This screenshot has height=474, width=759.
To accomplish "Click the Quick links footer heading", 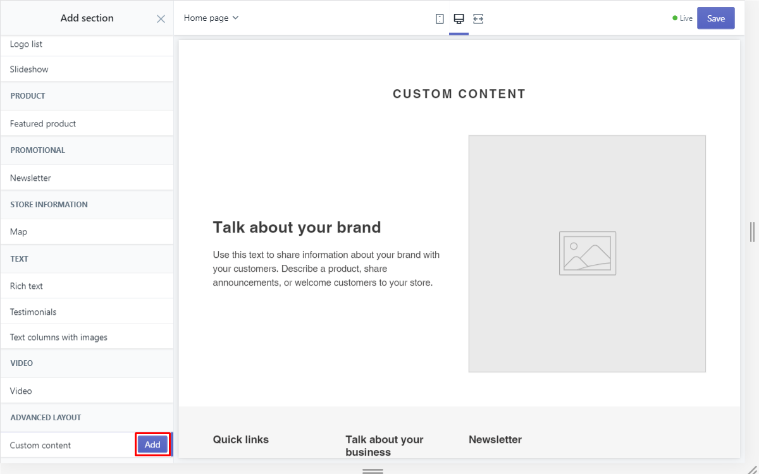I will click(x=241, y=440).
